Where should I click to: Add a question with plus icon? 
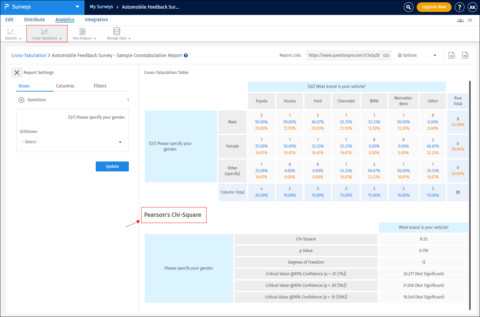[x=21, y=100]
